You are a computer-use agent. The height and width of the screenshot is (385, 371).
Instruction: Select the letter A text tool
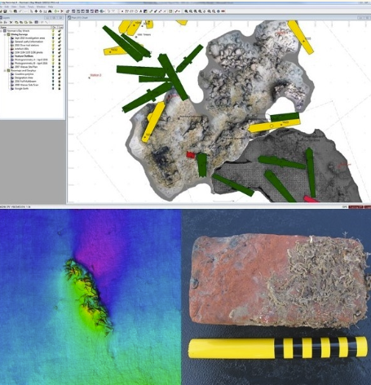141,11
